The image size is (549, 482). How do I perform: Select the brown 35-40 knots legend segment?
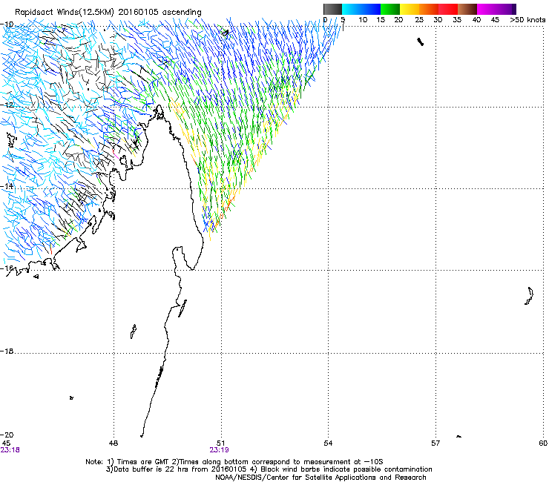[467, 9]
